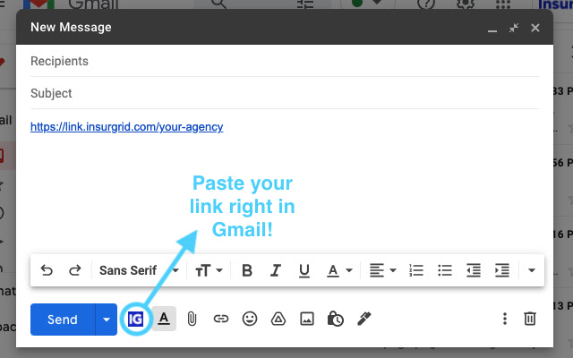Insert files using Google Drive
The image size is (573, 358).
click(278, 319)
